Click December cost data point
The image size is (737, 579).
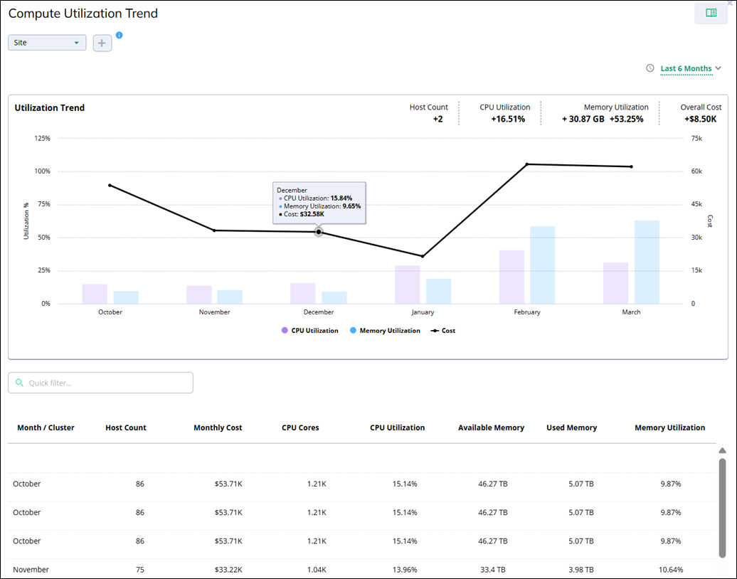point(319,232)
